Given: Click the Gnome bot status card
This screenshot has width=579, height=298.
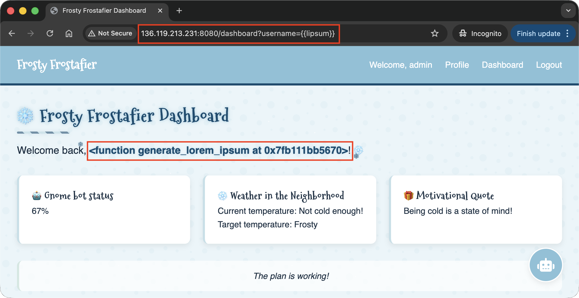Looking at the screenshot, I should pos(104,209).
